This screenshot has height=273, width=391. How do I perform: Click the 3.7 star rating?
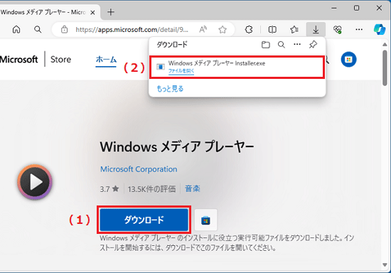coord(109,189)
